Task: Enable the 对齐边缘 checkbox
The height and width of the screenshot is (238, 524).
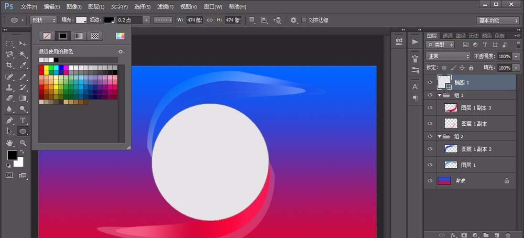Action: point(304,20)
